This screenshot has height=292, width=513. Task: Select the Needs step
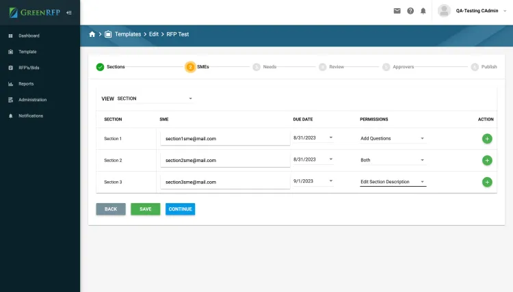click(x=265, y=67)
